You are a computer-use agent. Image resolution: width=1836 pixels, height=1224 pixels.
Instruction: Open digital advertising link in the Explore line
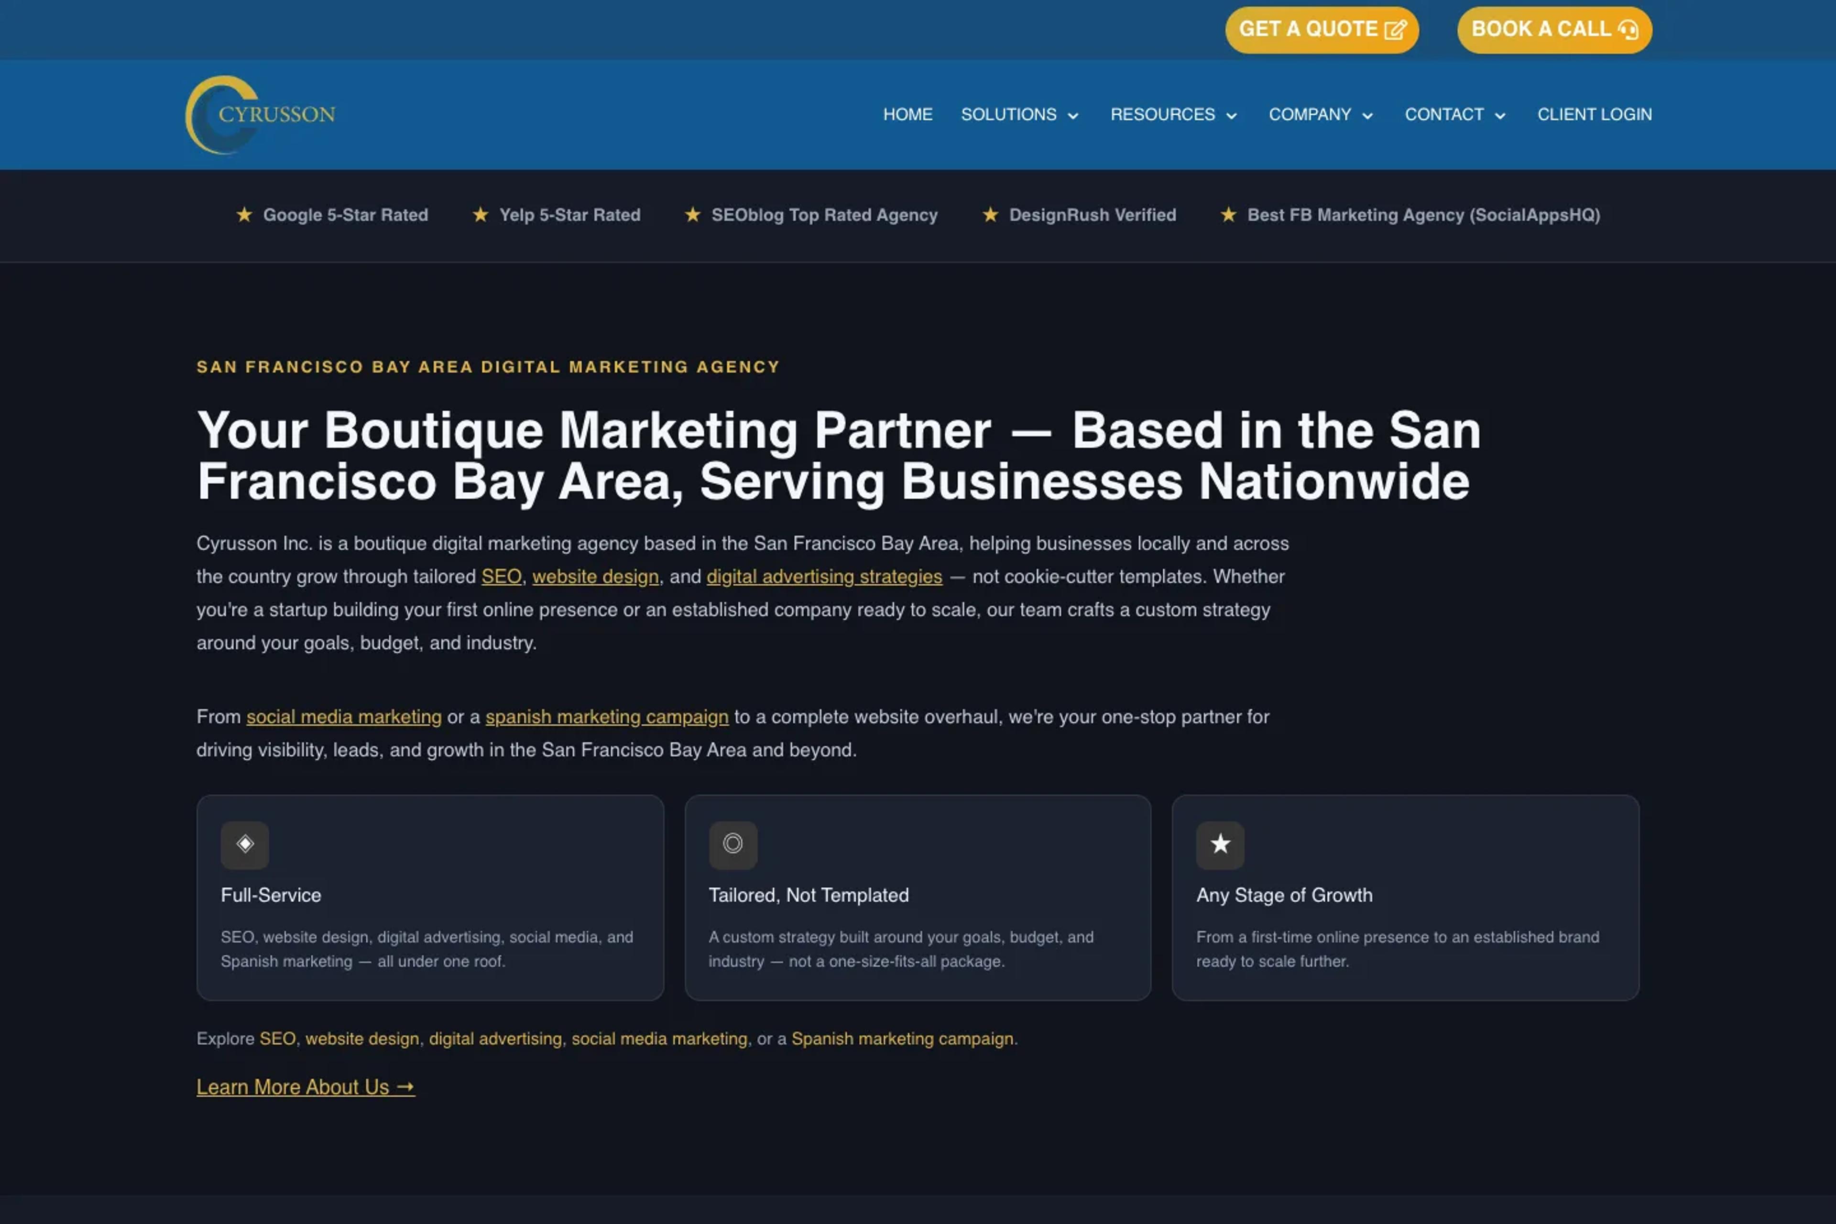tap(496, 1039)
